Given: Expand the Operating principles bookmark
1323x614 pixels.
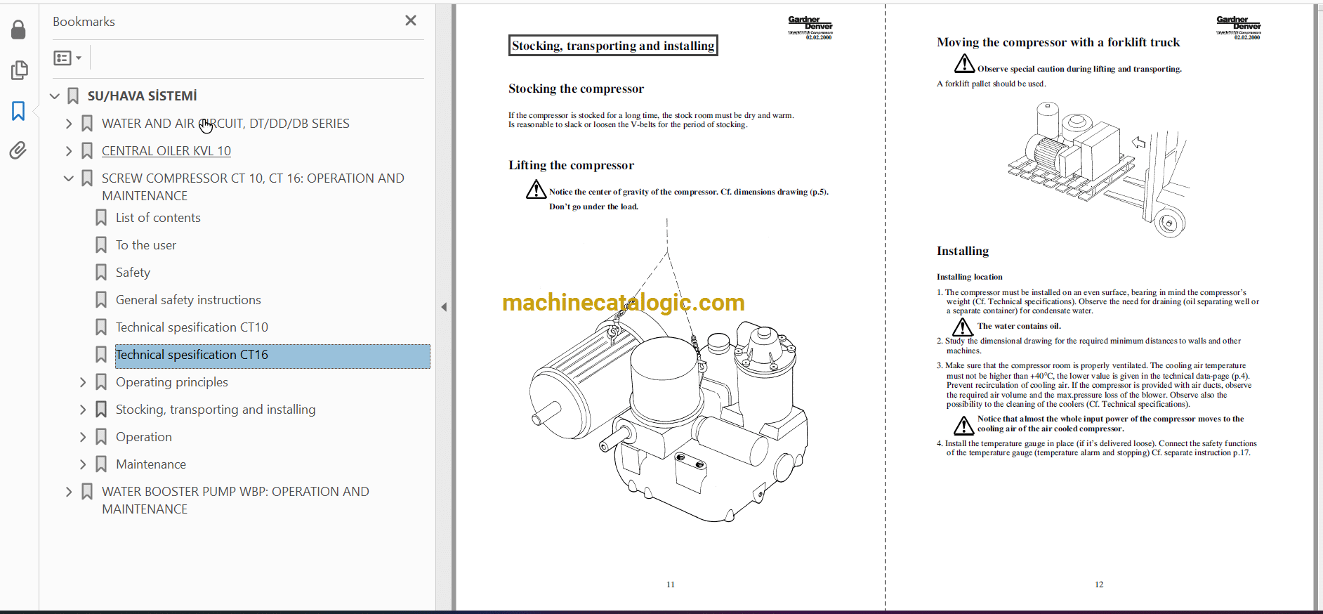Looking at the screenshot, I should click(x=83, y=382).
